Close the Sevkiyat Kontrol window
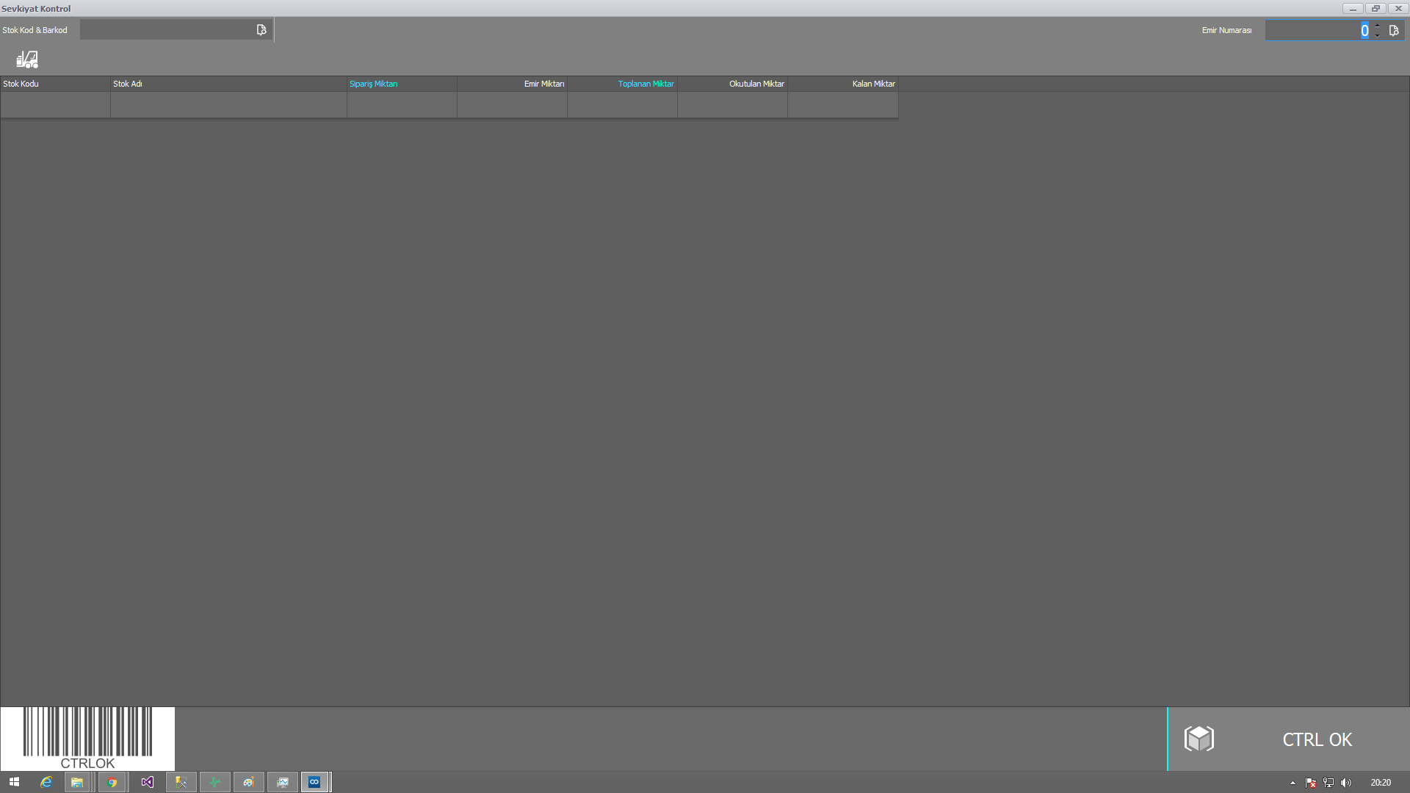Viewport: 1410px width, 793px height. click(1398, 9)
